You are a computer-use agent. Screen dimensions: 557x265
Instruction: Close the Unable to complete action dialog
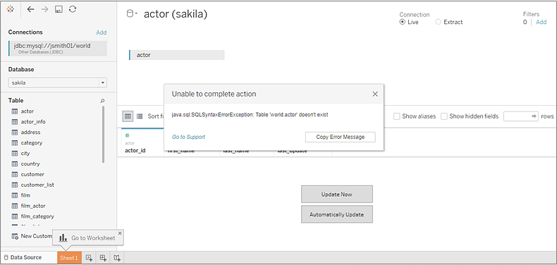[375, 94]
